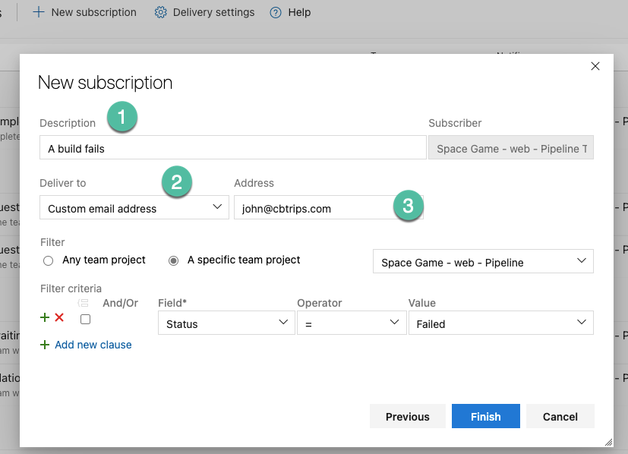Click the Help question mark icon

[x=276, y=12]
